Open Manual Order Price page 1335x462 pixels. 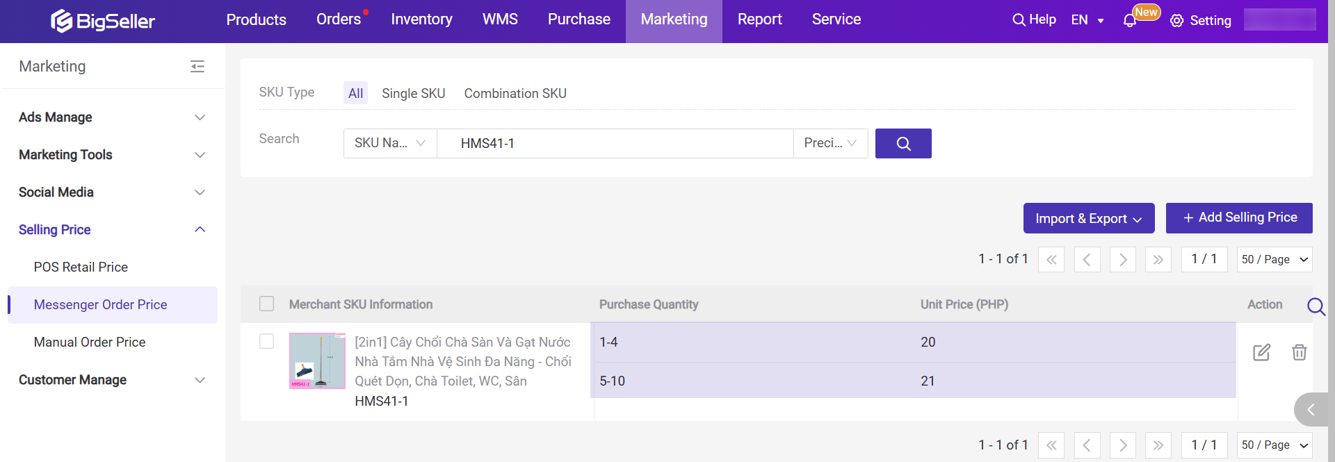click(90, 342)
